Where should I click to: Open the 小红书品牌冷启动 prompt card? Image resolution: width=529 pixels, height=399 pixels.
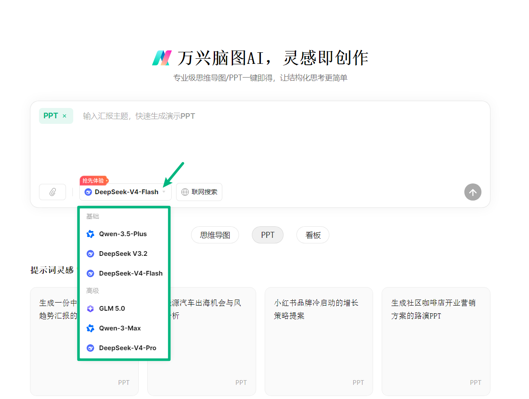(x=319, y=342)
